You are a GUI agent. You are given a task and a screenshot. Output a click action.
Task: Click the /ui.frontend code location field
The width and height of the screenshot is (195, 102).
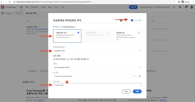[x=97, y=85]
